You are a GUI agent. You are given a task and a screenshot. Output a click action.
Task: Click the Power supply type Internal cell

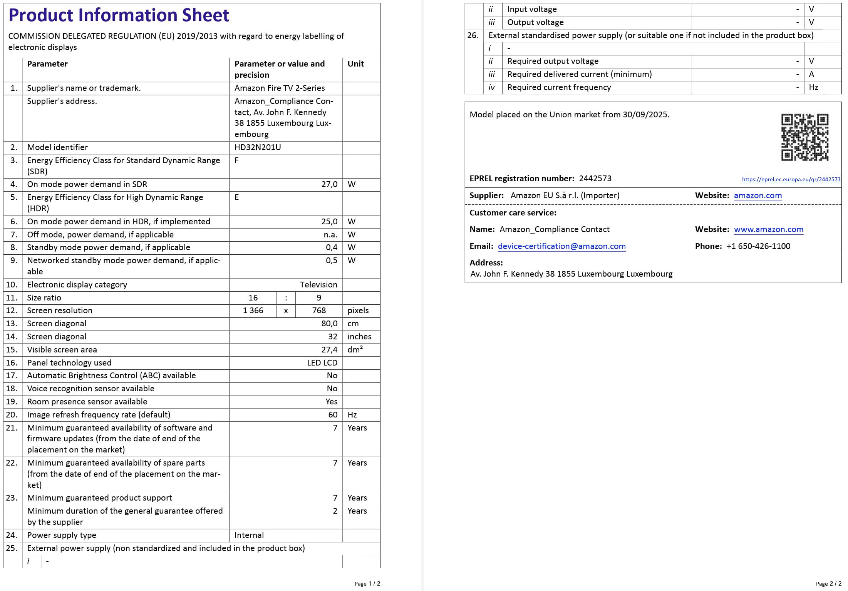click(286, 535)
